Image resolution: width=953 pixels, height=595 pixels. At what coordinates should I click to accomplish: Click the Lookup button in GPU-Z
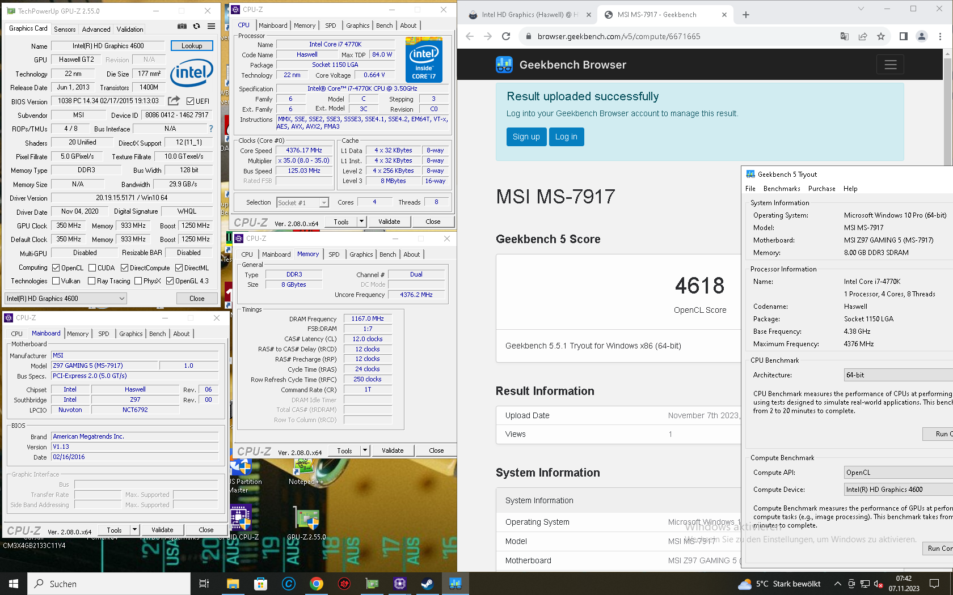point(192,46)
